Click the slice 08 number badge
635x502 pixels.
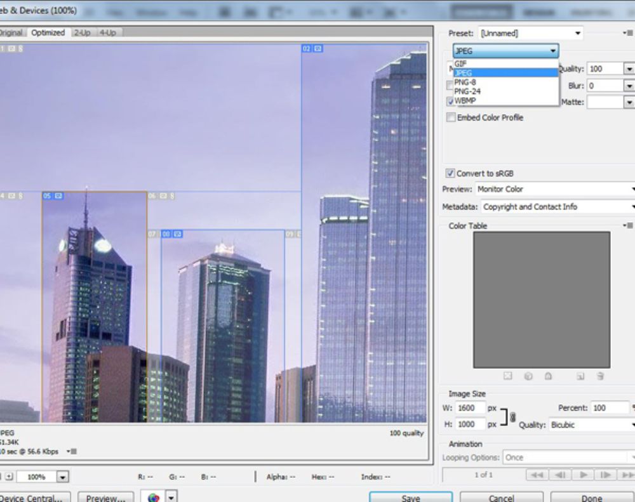(x=166, y=234)
